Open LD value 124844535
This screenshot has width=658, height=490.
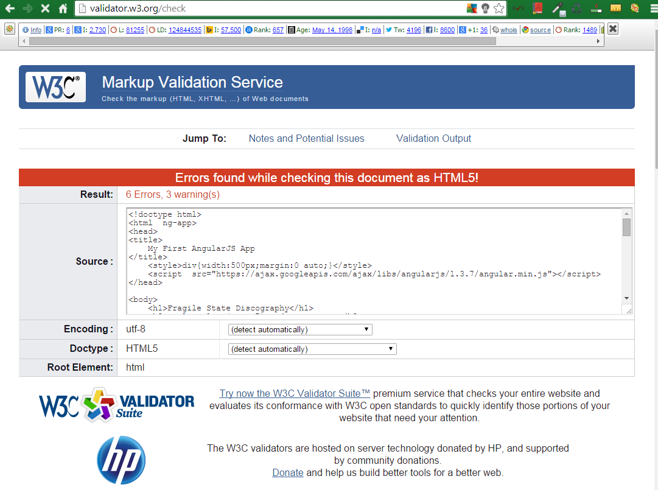coord(185,30)
